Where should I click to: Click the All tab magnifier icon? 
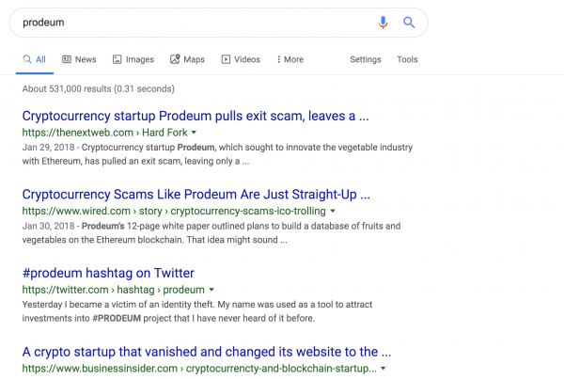point(27,59)
